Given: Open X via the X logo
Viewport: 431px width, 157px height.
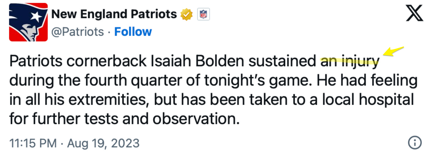Looking at the screenshot, I should pos(414,14).
